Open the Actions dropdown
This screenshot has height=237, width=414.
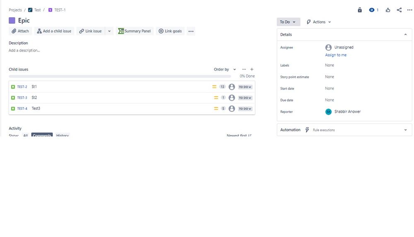319,22
